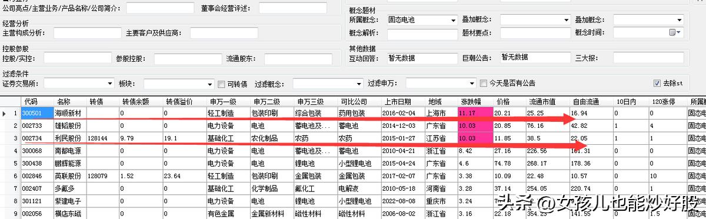The height and width of the screenshot is (219, 706).
Task: Click convertible bond code 128079
Action: pyautogui.click(x=103, y=176)
